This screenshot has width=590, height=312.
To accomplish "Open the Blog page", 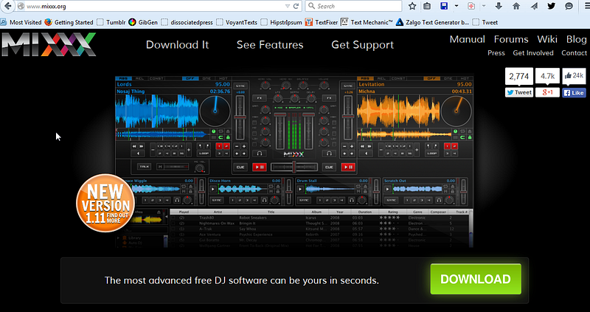I will (x=577, y=39).
